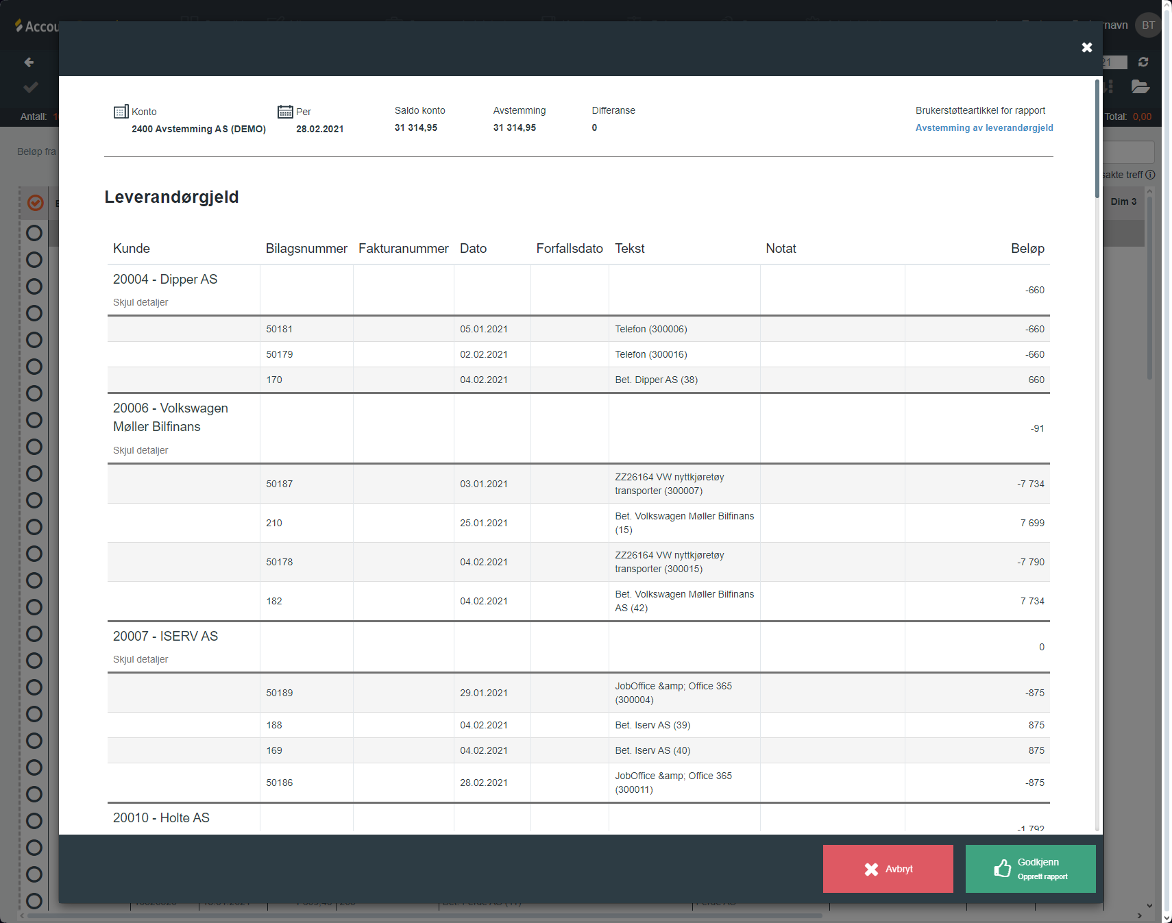Click the Konto table icon
Image resolution: width=1172 pixels, height=923 pixels.
click(x=121, y=112)
